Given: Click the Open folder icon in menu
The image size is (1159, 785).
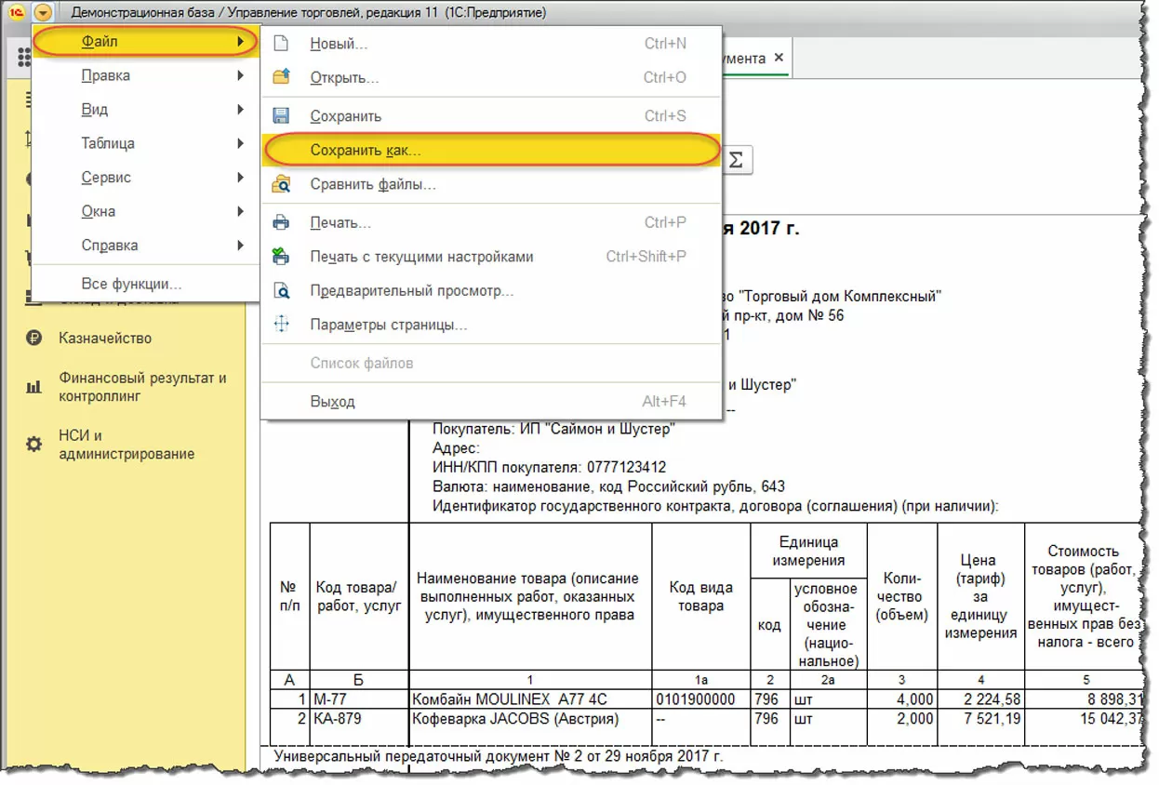Looking at the screenshot, I should [281, 77].
